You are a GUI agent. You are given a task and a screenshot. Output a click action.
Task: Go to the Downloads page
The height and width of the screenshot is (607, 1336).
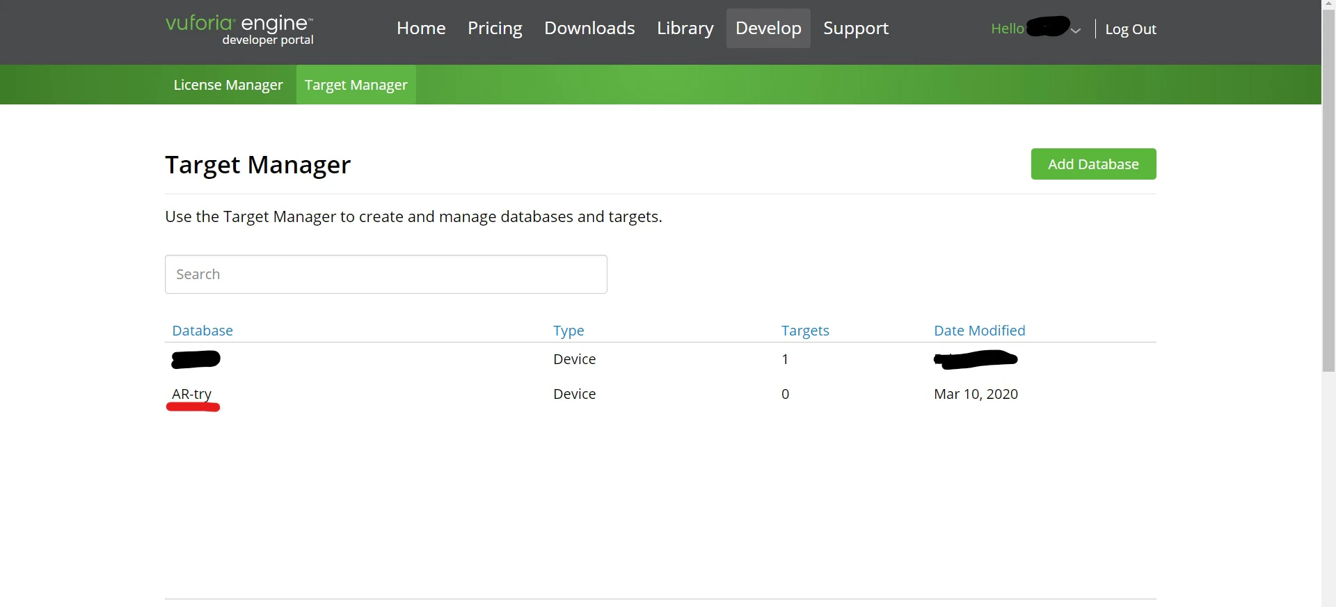(589, 29)
